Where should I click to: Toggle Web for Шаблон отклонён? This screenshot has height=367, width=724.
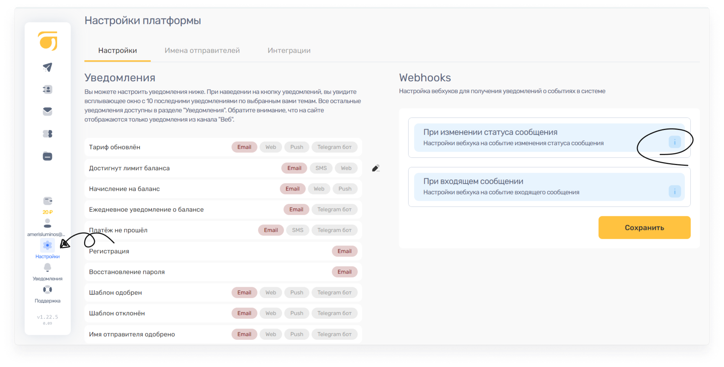point(271,313)
